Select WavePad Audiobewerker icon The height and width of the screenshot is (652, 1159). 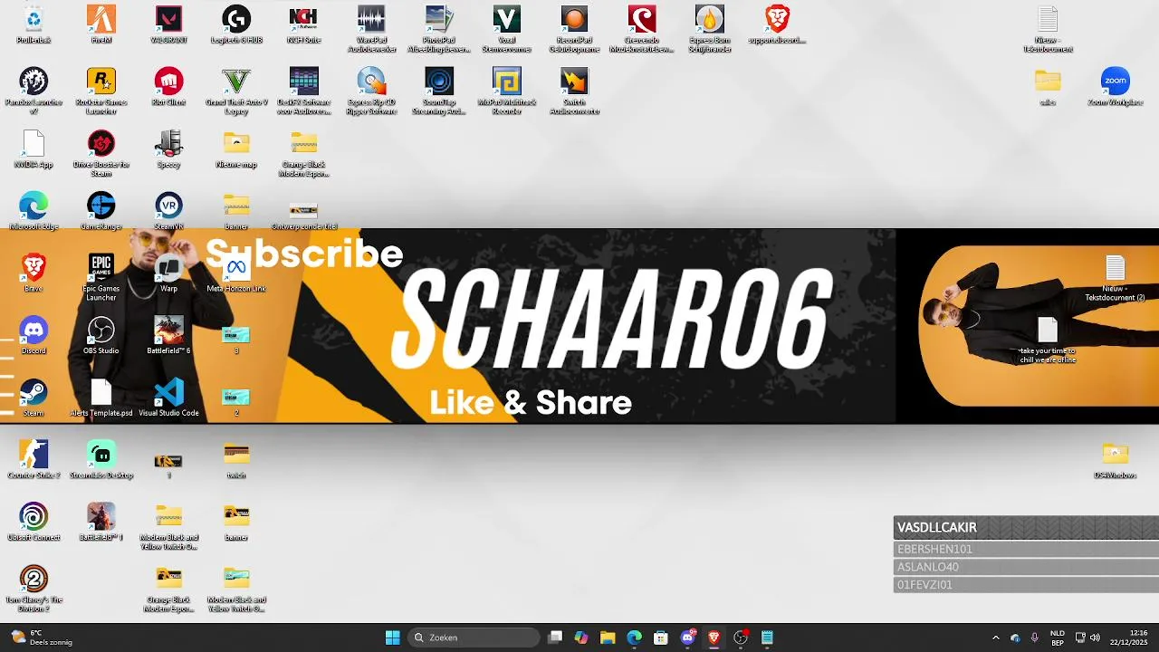click(x=371, y=28)
